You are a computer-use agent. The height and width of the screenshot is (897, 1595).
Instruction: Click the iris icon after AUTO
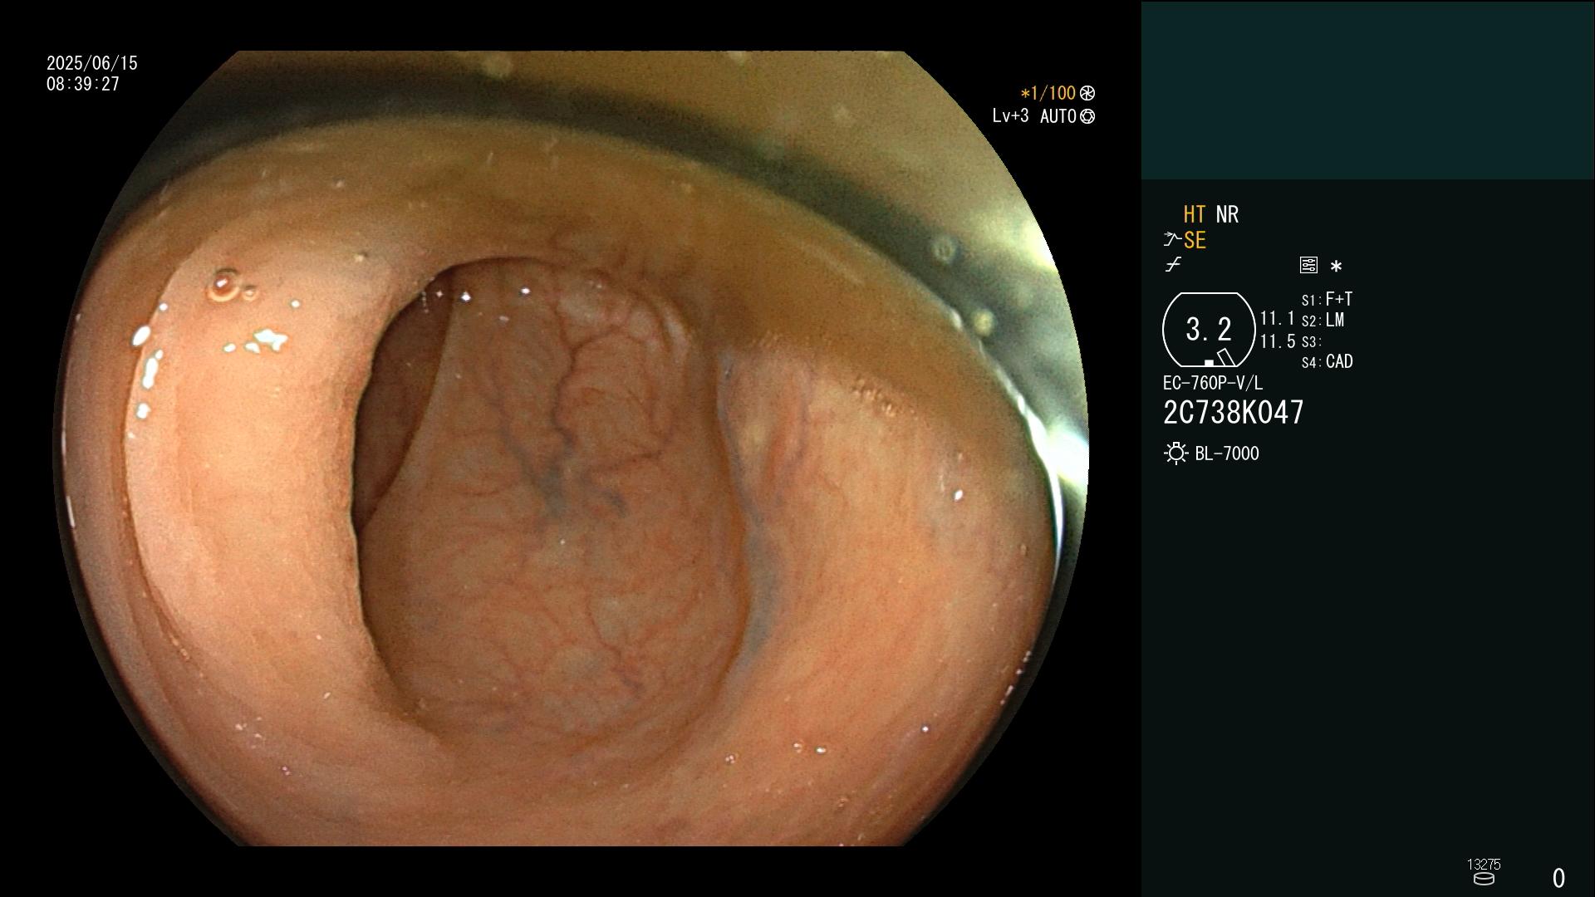1087,116
